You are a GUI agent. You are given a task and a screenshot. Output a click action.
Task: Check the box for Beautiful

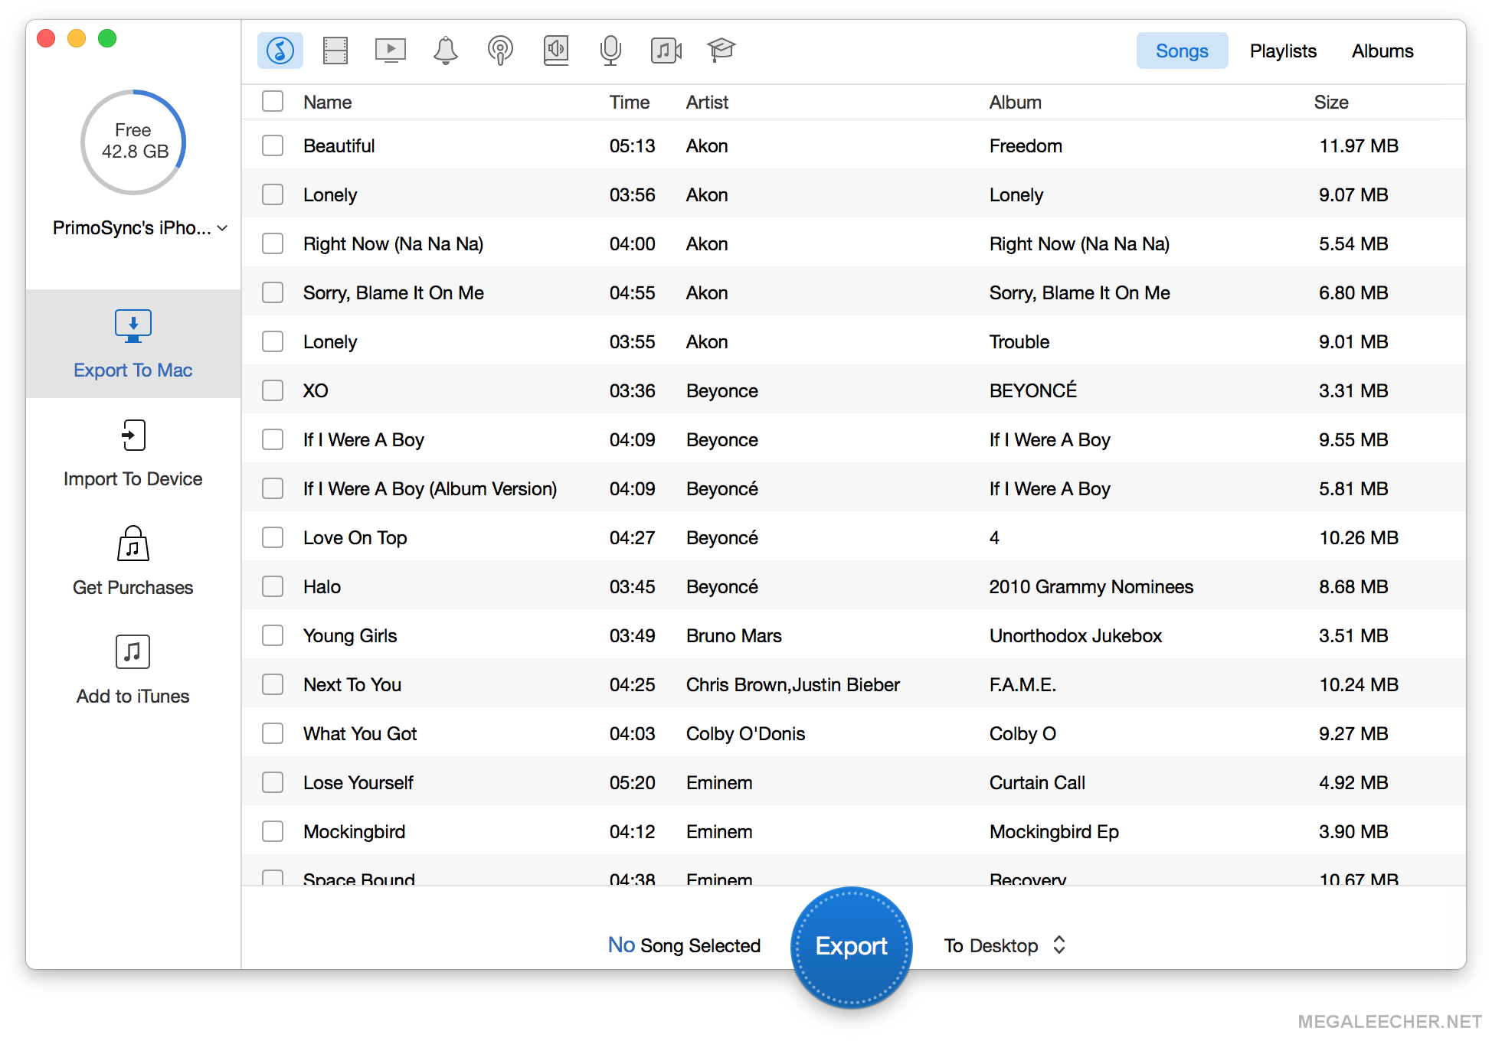(273, 145)
